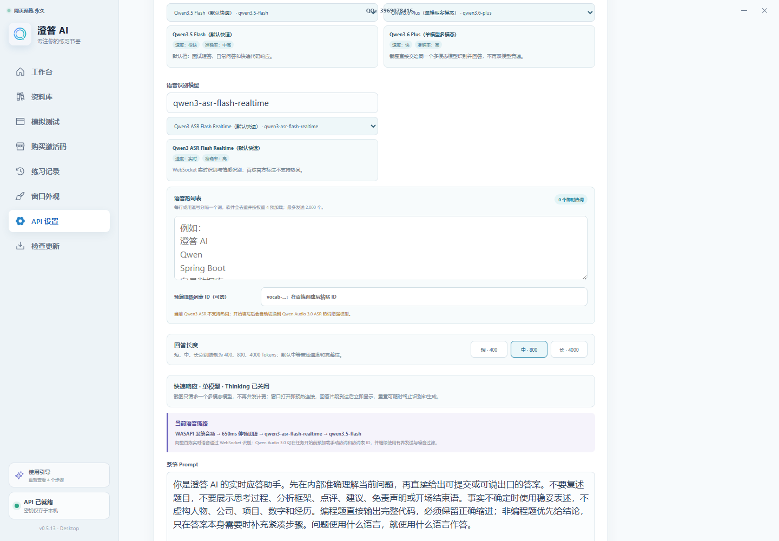Select the 短 · 400 answer length
This screenshot has height=541, width=779.
489,349
